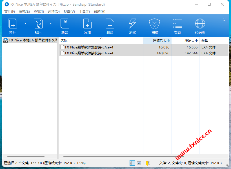231x169 pixels.
Task: Click the Delete (删除) toolbar icon
Action: click(110, 24)
